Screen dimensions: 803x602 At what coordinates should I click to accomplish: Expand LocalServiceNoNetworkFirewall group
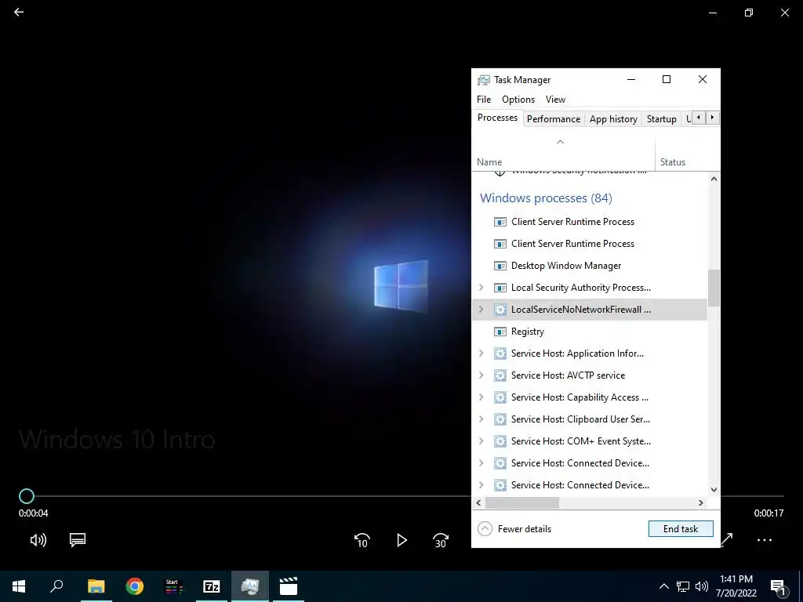[481, 309]
